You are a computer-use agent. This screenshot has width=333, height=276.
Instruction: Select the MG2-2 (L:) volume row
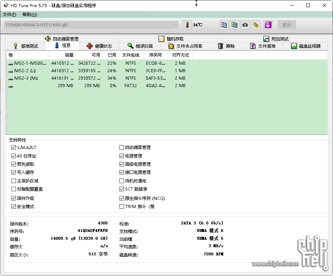(166, 71)
